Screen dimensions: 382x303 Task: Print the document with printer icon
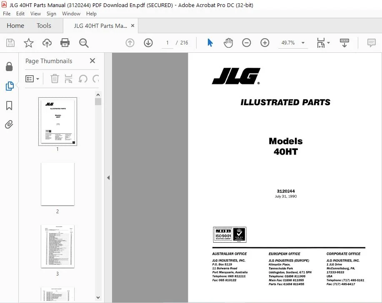pyautogui.click(x=65, y=43)
